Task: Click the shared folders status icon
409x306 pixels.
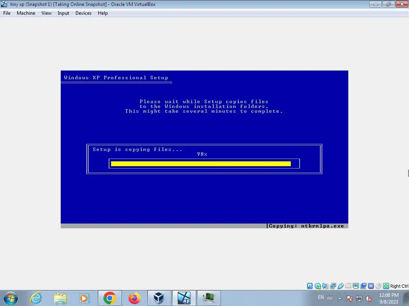Action: point(348,286)
